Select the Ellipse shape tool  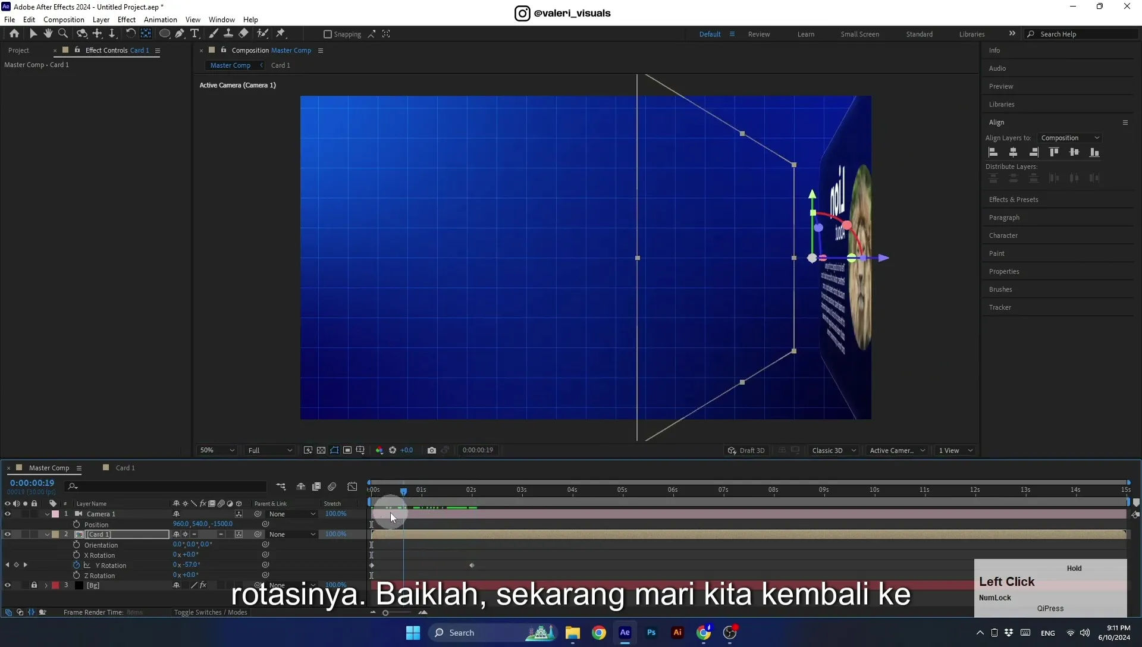click(165, 34)
